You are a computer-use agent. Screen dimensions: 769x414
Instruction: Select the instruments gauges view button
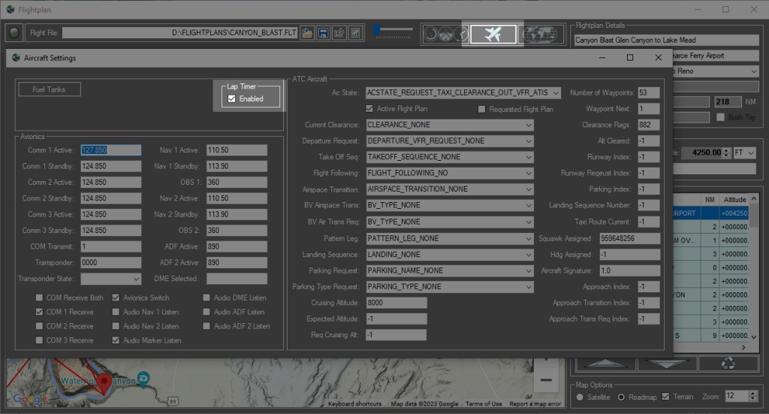pos(446,35)
